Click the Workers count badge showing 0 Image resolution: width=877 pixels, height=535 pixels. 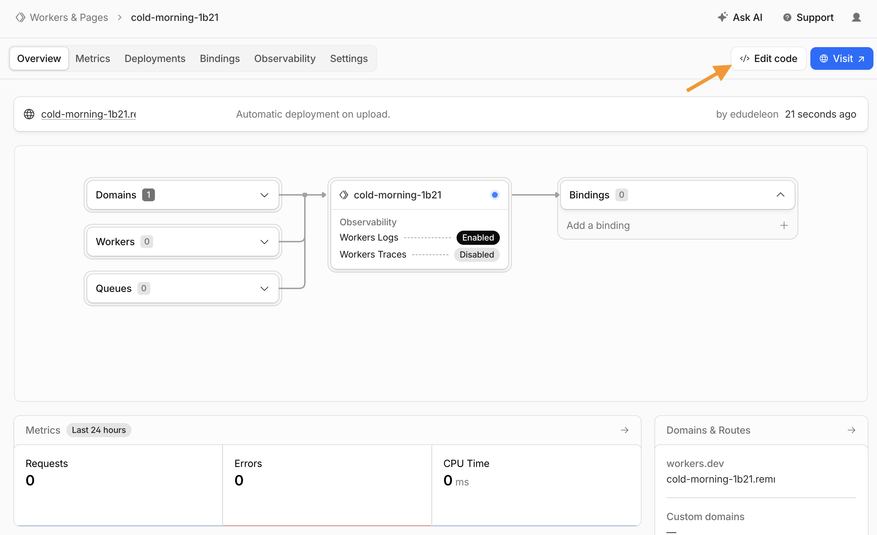(x=146, y=242)
